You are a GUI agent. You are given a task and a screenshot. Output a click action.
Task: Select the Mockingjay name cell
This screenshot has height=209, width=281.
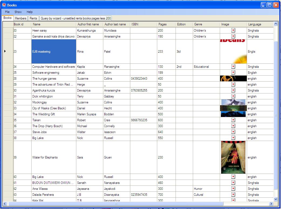coord(54,102)
